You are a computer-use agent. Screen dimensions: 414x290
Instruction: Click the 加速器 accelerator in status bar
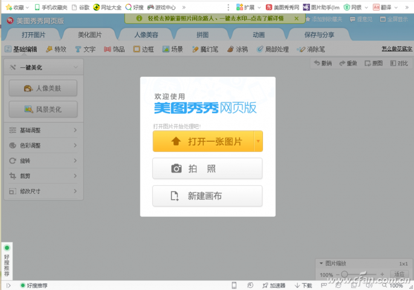(x=274, y=286)
